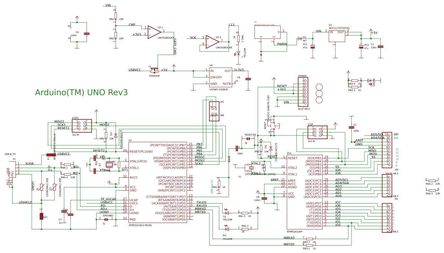Click the Arduino(TM) UNO Rev3 title text
Image resolution: width=444 pixels, height=253 pixels.
pos(81,92)
